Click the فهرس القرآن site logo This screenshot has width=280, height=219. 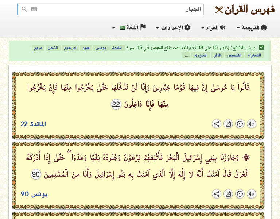[245, 9]
